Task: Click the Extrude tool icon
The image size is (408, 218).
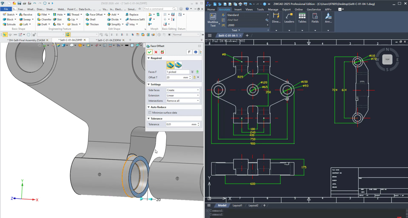Action: coord(4,24)
